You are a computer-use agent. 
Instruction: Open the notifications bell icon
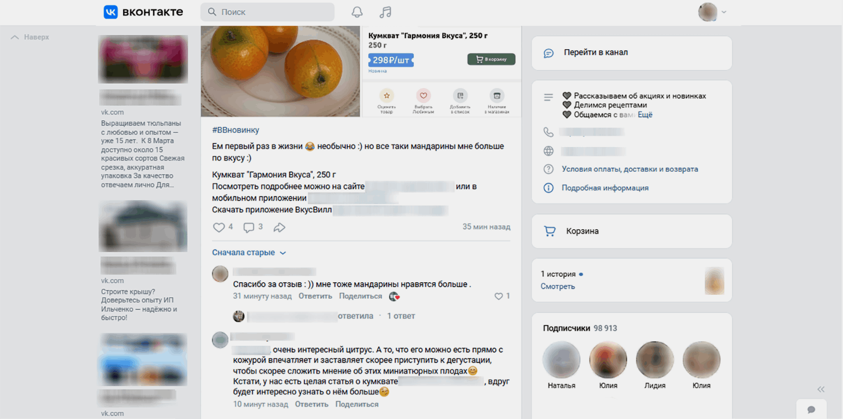(357, 12)
